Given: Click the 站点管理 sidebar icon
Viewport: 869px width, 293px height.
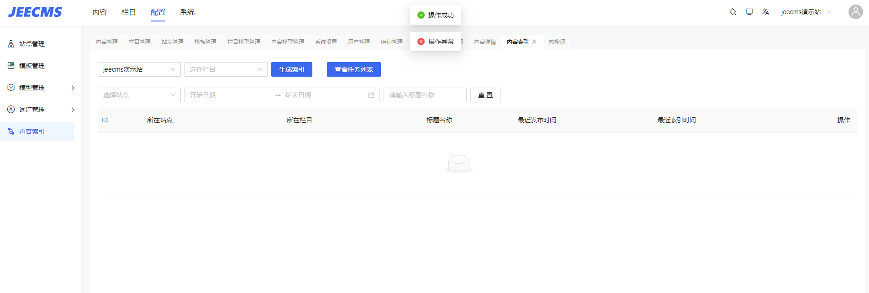Looking at the screenshot, I should pyautogui.click(x=11, y=44).
